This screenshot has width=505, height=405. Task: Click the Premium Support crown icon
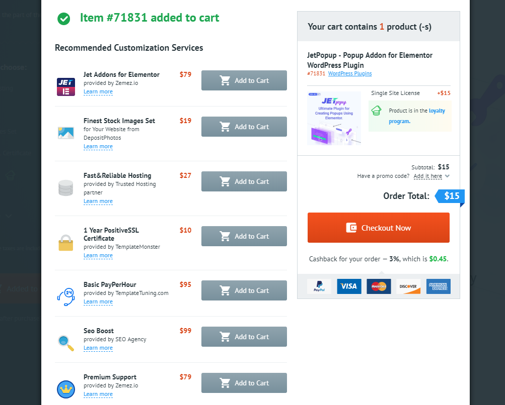coord(66,389)
